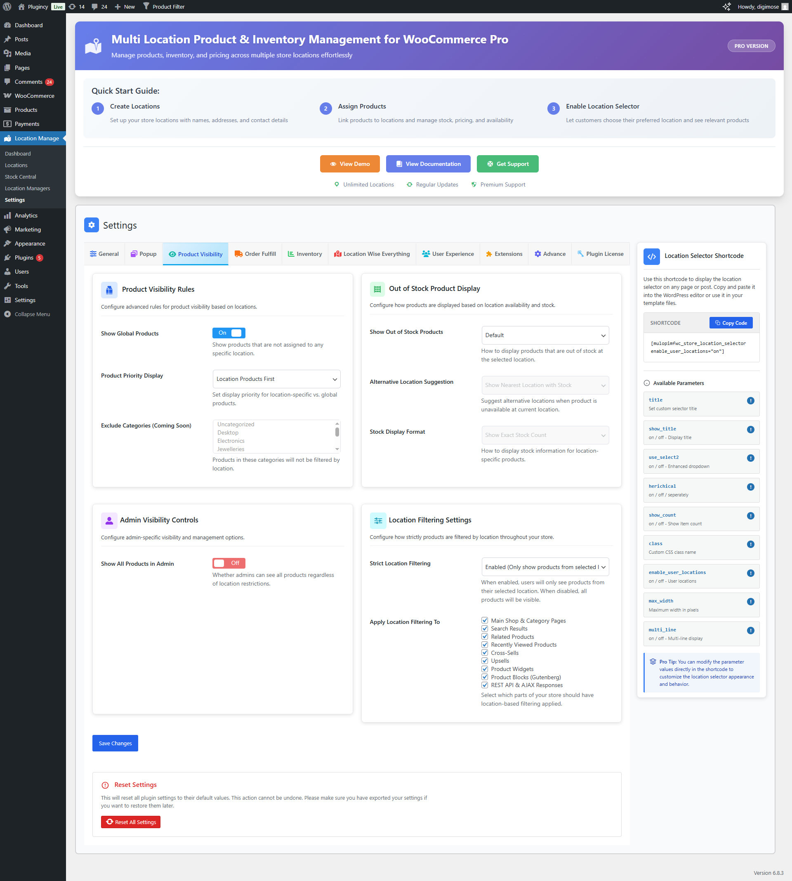The height and width of the screenshot is (881, 792).
Task: Click Reset All Settings
Action: tap(130, 822)
